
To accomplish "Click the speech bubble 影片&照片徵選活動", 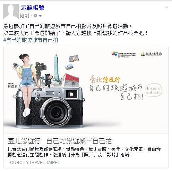I will pos(153,90).
